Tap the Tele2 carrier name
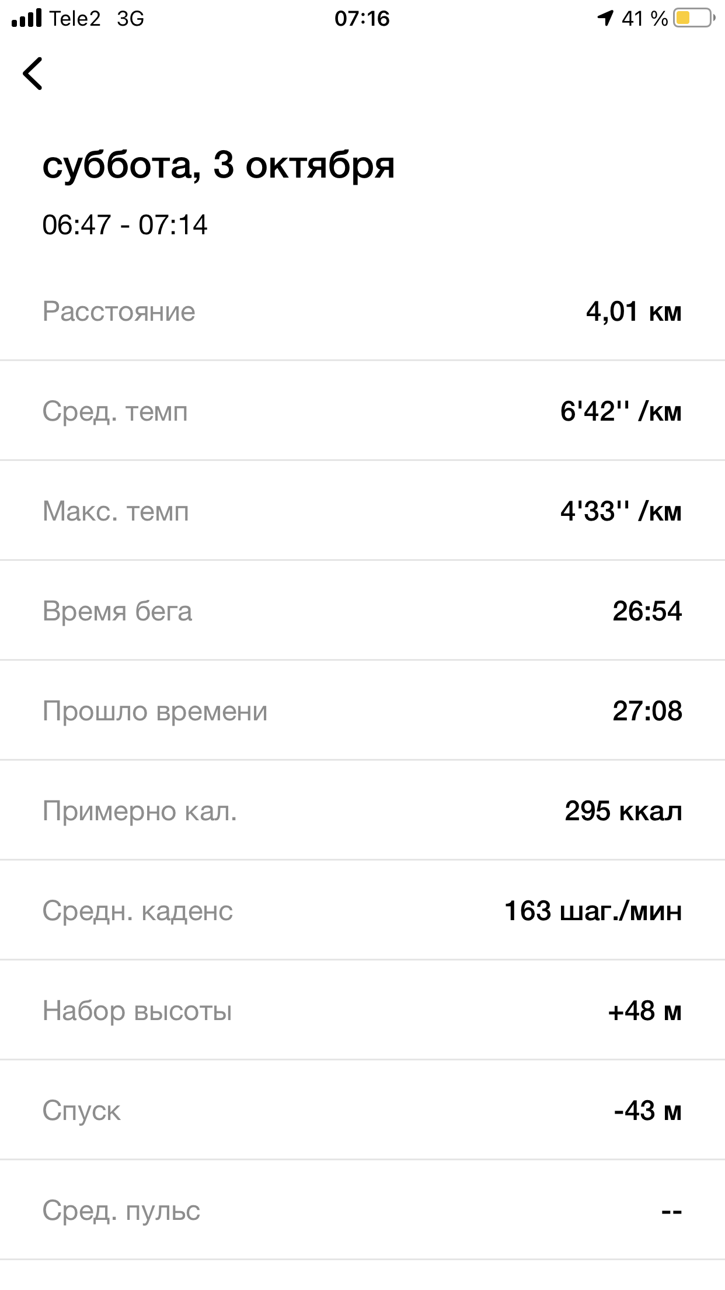The width and height of the screenshot is (725, 1290). 75,19
